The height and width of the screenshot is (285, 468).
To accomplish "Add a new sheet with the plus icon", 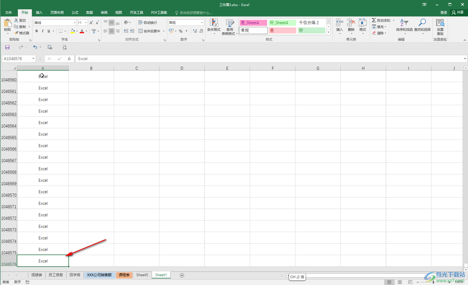I will coord(182,275).
